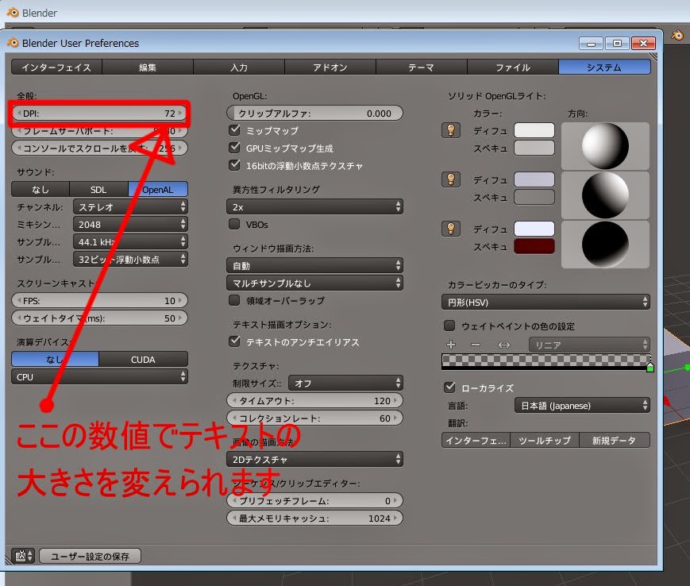
Task: Toggle the second solid OpenGL light bulb
Action: [451, 179]
